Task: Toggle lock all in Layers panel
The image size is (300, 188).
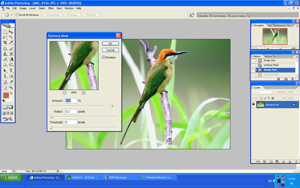Action: [x=273, y=98]
